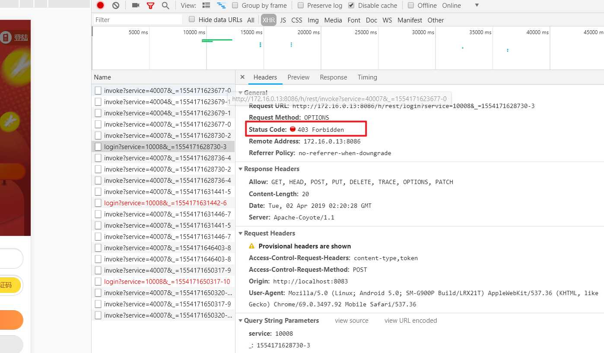Select failed request login?service=10008&_=1554171631442-6

(163, 203)
